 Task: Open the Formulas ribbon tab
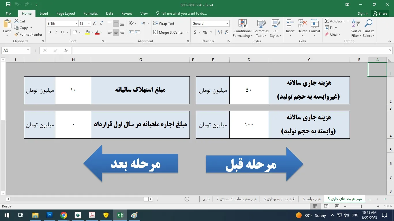coord(91,14)
